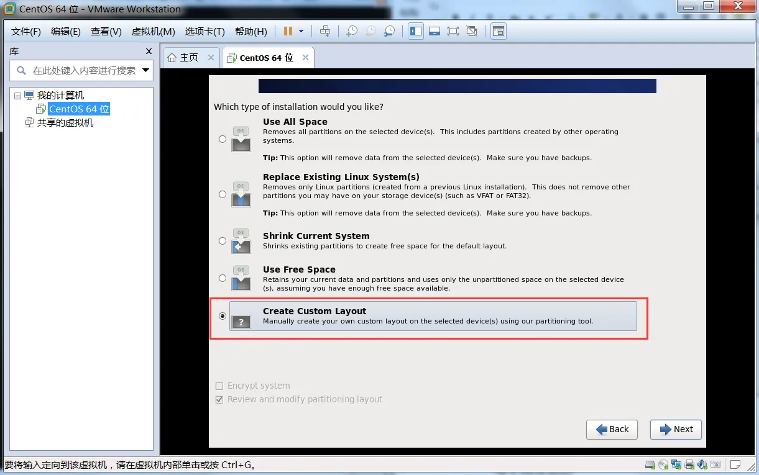759x475 pixels.
Task: Click the VMware Workstation title bar icon
Action: [9, 9]
